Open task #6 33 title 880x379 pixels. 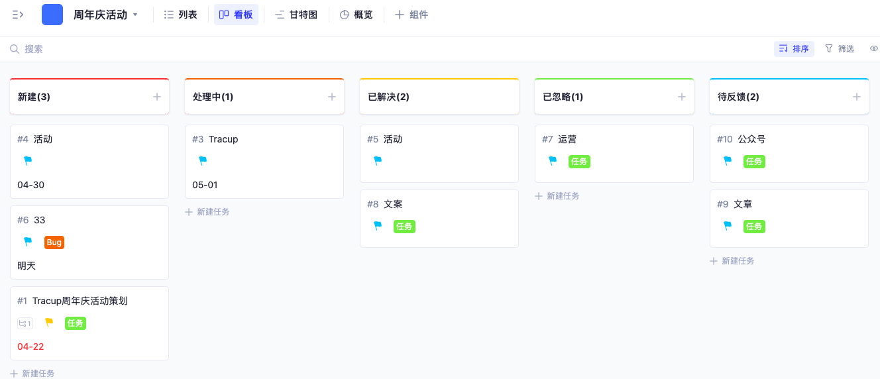[x=40, y=220]
